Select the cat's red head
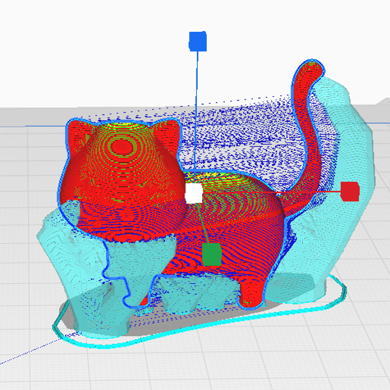The width and height of the screenshot is (390, 390). [x=123, y=162]
